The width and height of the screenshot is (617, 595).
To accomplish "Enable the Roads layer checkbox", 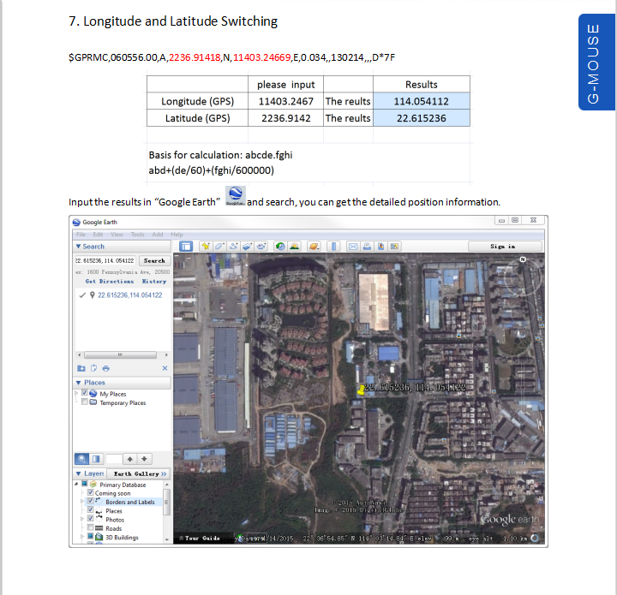I will pyautogui.click(x=91, y=528).
